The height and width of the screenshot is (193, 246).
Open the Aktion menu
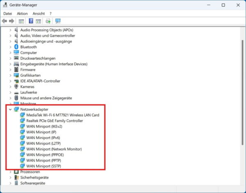(x=22, y=14)
